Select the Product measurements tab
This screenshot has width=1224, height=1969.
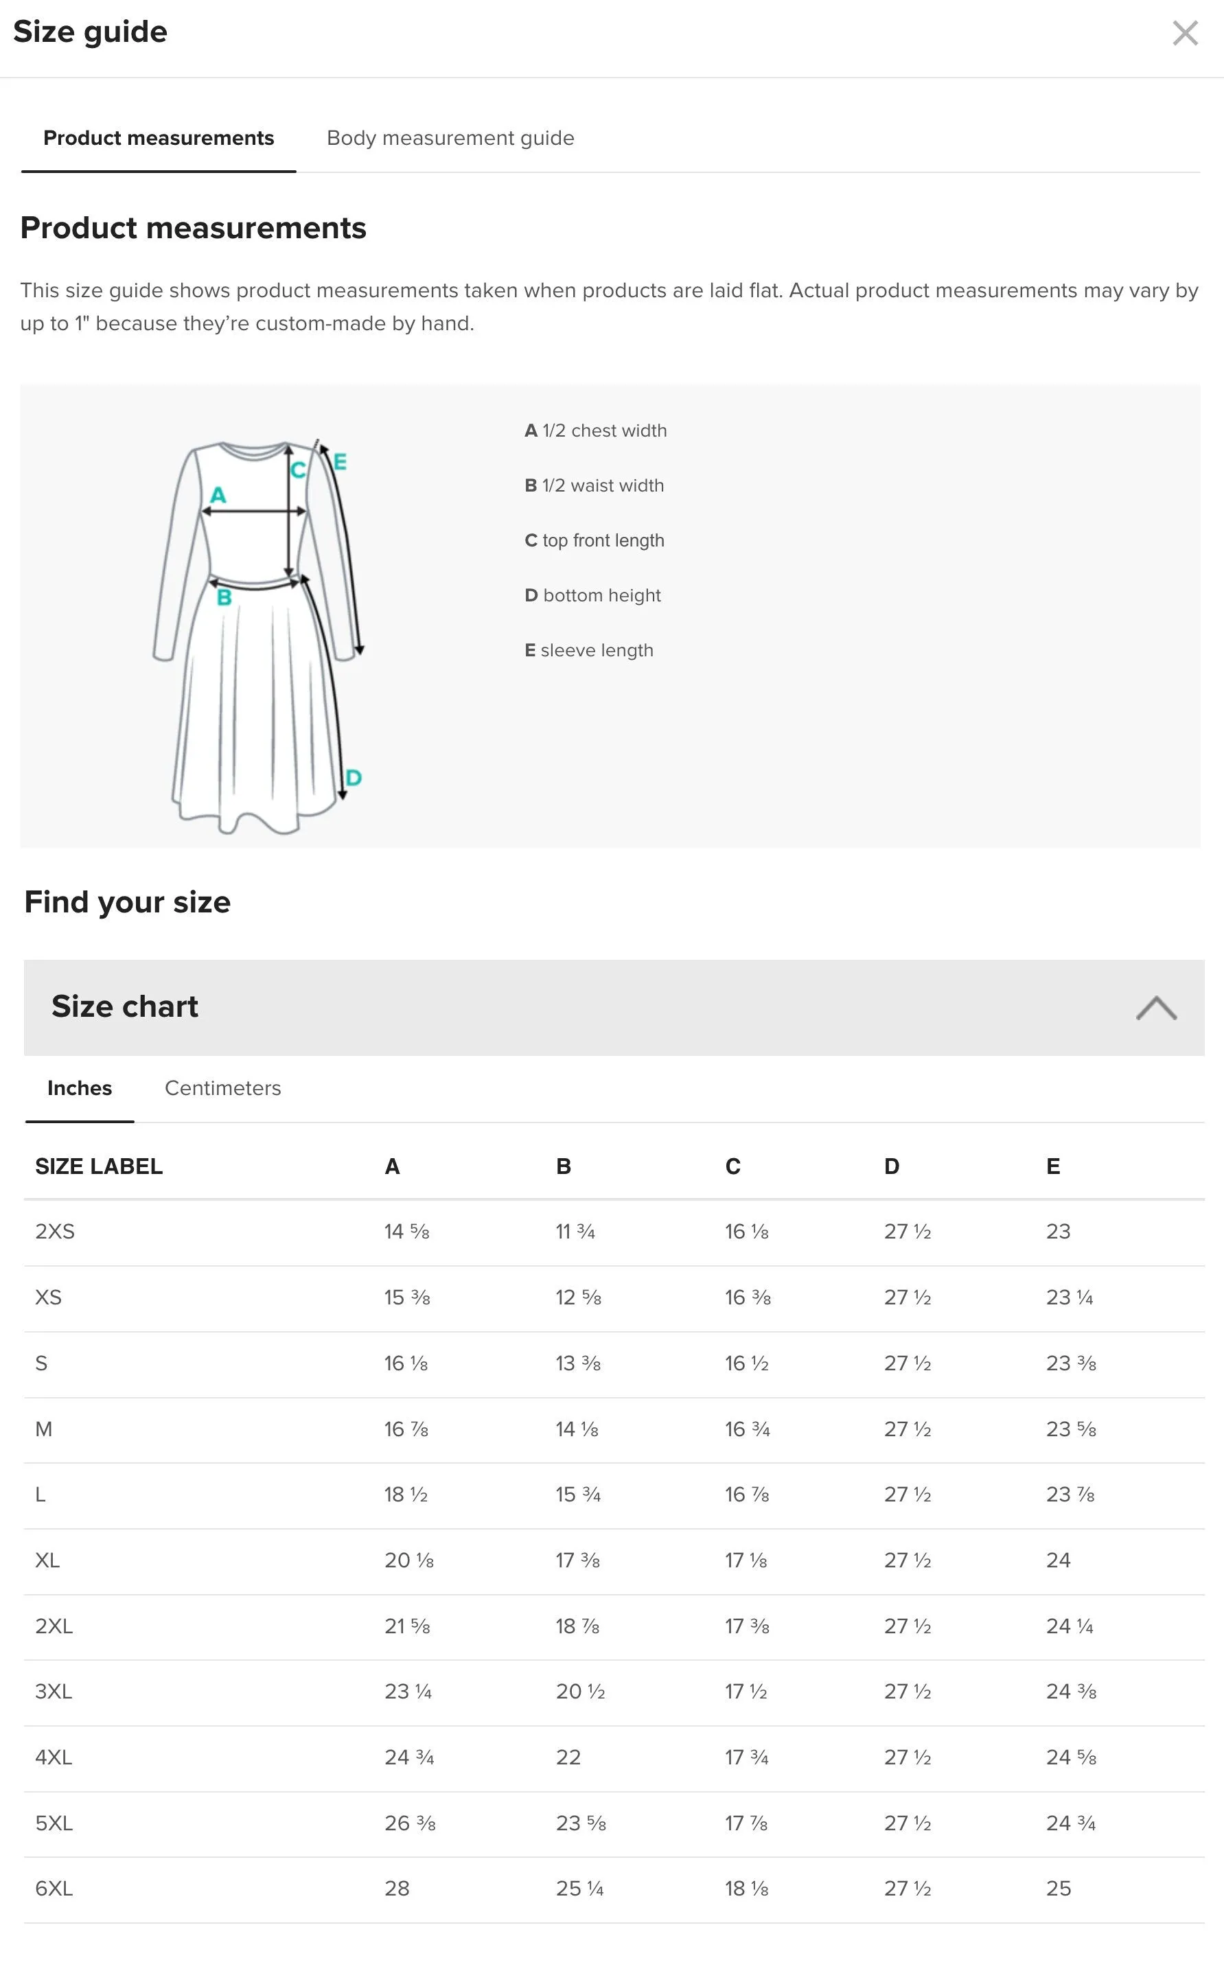pos(159,139)
